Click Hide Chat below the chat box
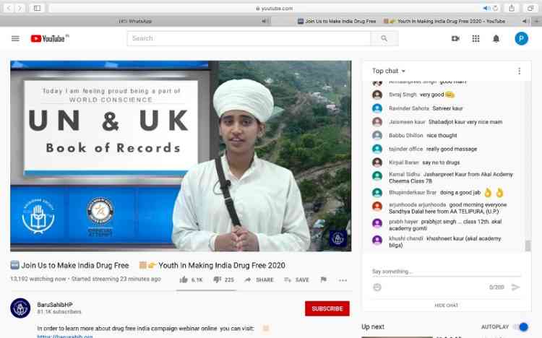 point(446,305)
